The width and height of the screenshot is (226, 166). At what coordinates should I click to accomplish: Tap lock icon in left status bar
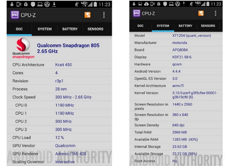tap(26, 4)
